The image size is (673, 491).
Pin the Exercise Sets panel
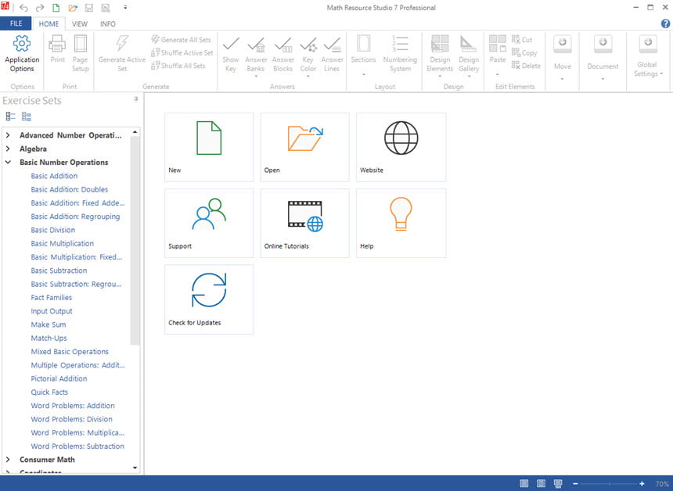click(136, 99)
